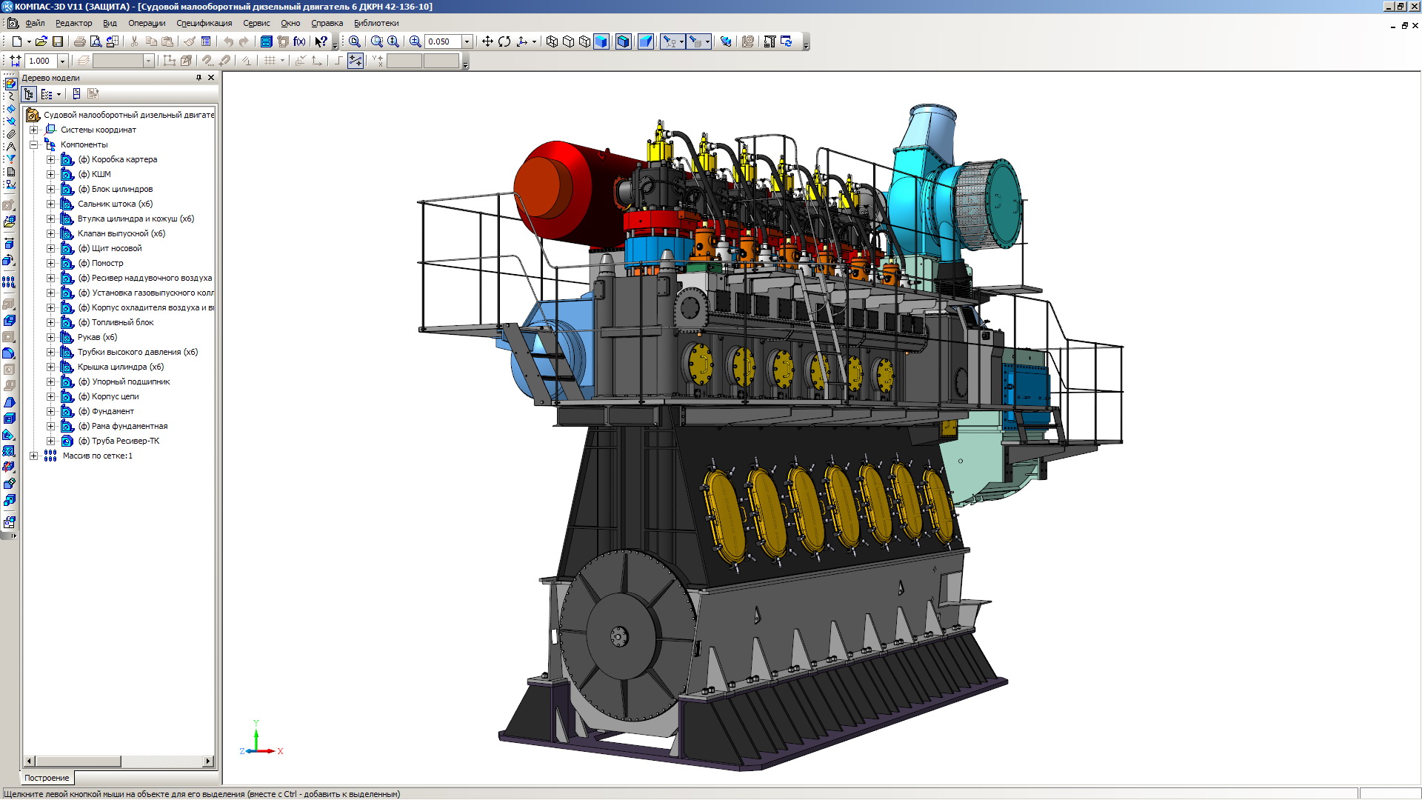1422x800 pixels.
Task: Collapse the Компоненты tree node
Action: point(33,144)
